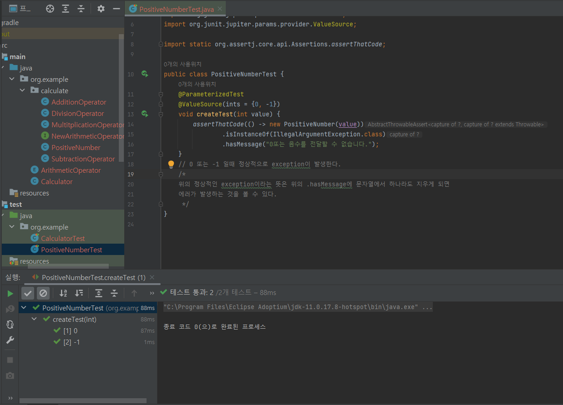Click test results horizontal scrollbar

(x=83, y=401)
